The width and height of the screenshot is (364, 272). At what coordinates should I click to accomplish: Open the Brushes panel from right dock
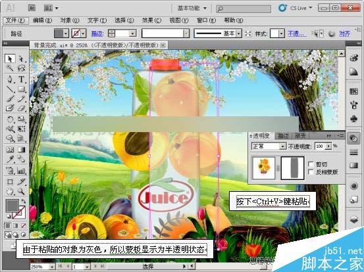tap(353, 105)
